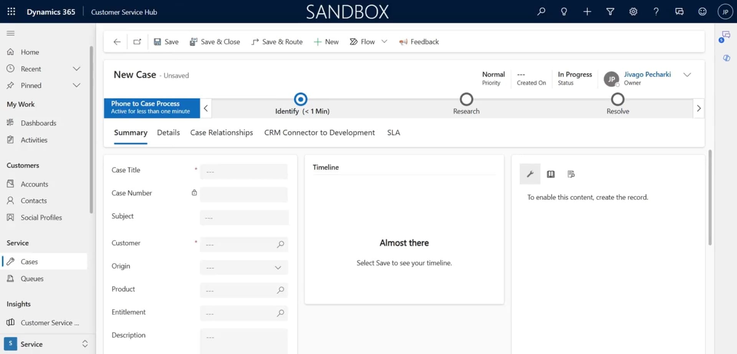The width and height of the screenshot is (737, 354).
Task: Click the Product lookup search icon
Action: coord(281,290)
